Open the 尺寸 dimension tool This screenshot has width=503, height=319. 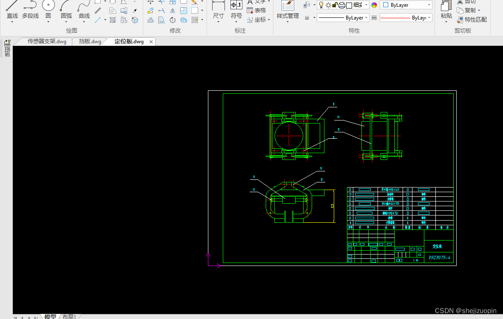[x=219, y=10]
